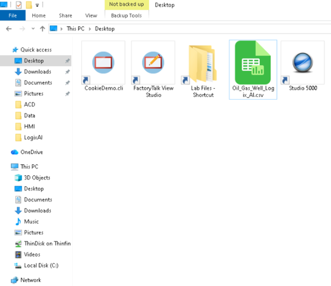
Task: Open Pictures under Quick access
Action: click(33, 94)
